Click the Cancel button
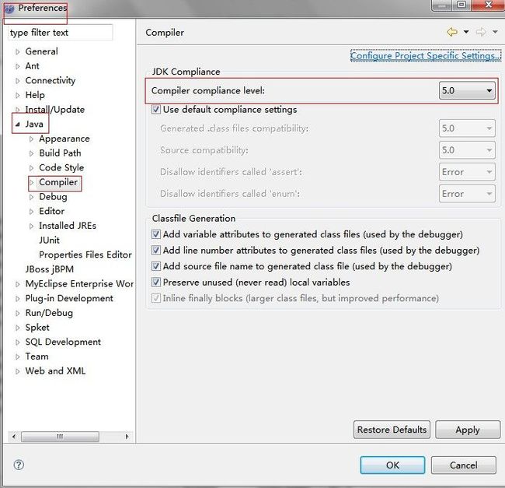The height and width of the screenshot is (488, 505). 464,465
